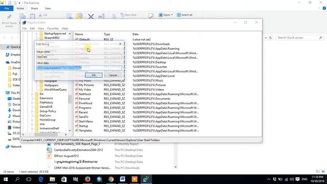Click %USERPROFILE%\Downloads data cell
The image size is (327, 184).
151,44
